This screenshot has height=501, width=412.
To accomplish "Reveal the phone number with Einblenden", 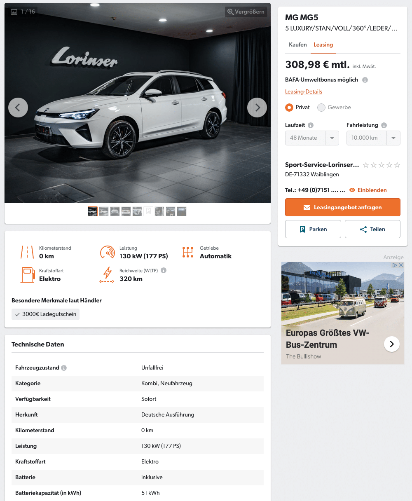I will (x=368, y=190).
